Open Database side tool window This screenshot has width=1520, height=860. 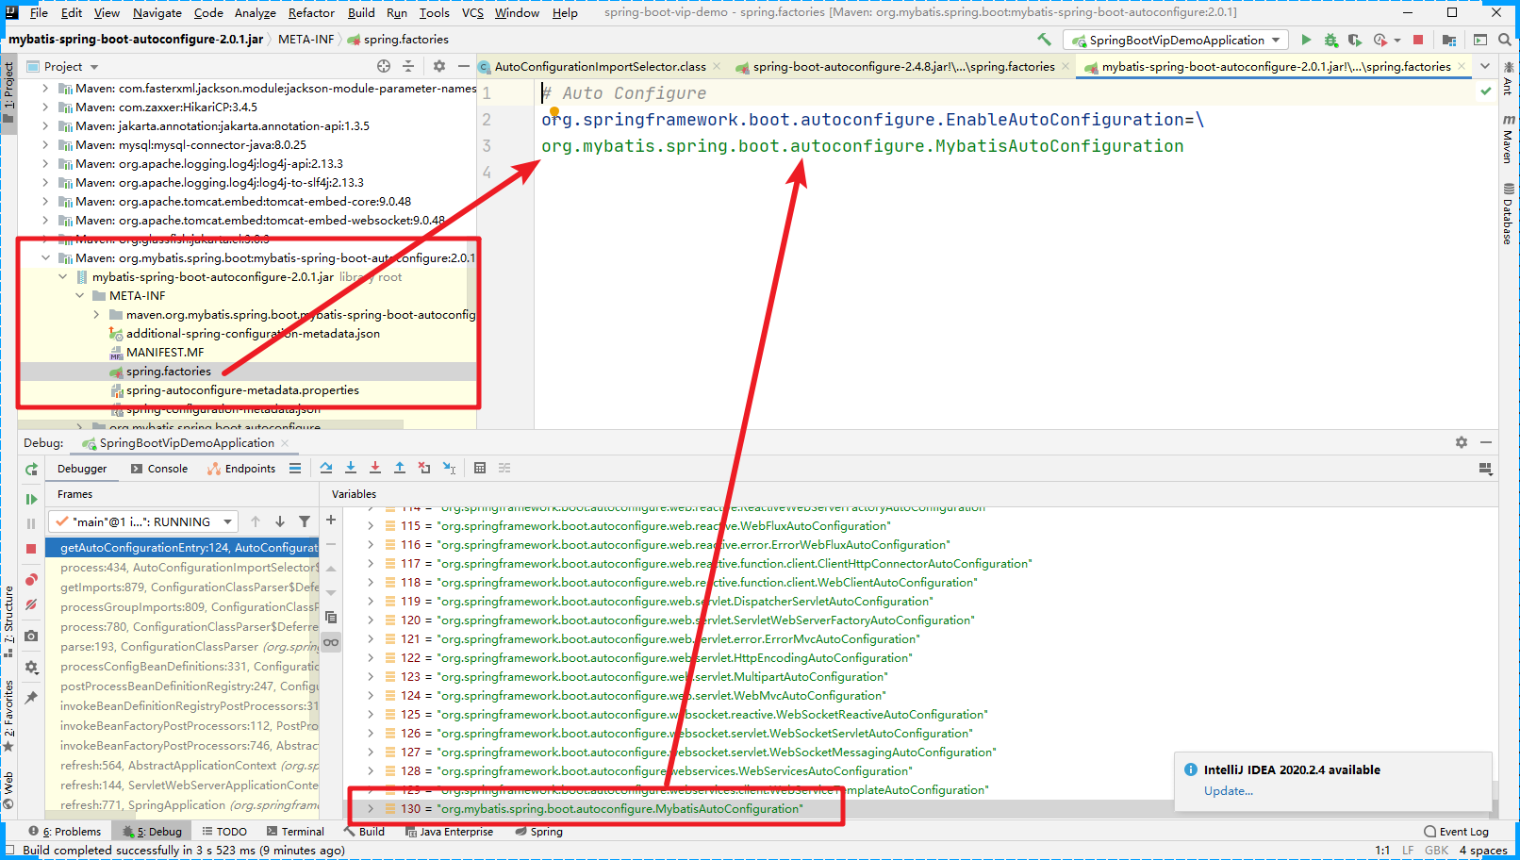[1508, 214]
